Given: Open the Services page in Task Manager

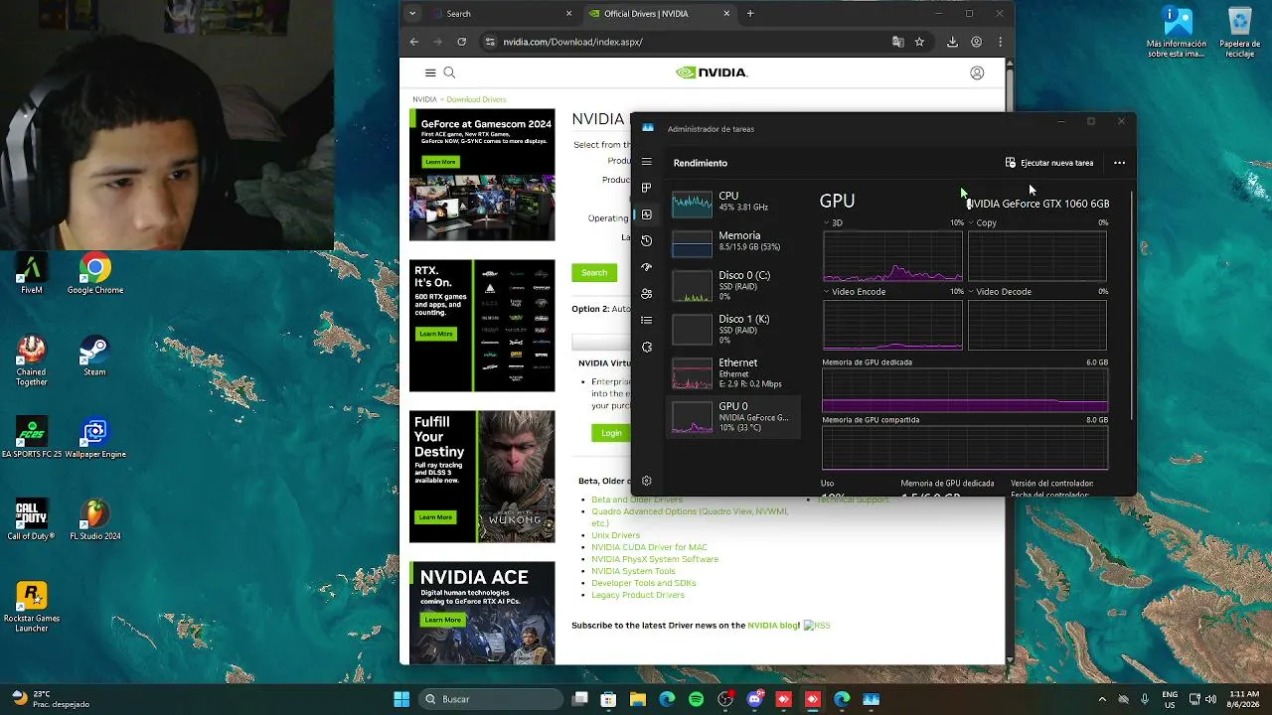Looking at the screenshot, I should (647, 347).
